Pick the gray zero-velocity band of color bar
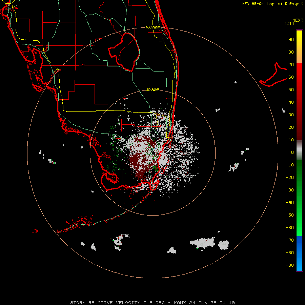Viewport: 305px width, 305px height. click(x=299, y=150)
